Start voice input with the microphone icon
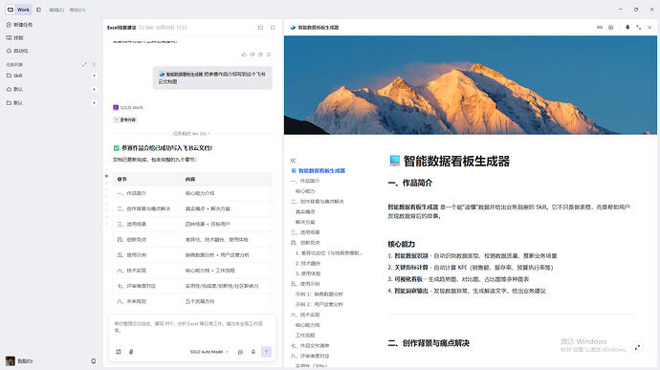Image resolution: width=660 pixels, height=370 pixels. [253, 352]
